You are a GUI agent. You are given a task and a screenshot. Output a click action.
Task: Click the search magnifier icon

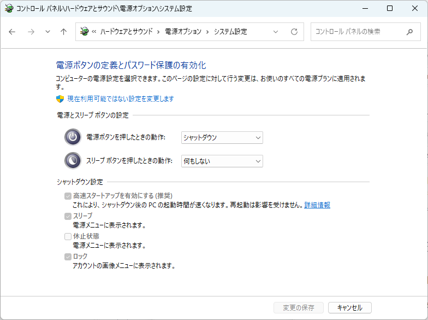(x=409, y=32)
